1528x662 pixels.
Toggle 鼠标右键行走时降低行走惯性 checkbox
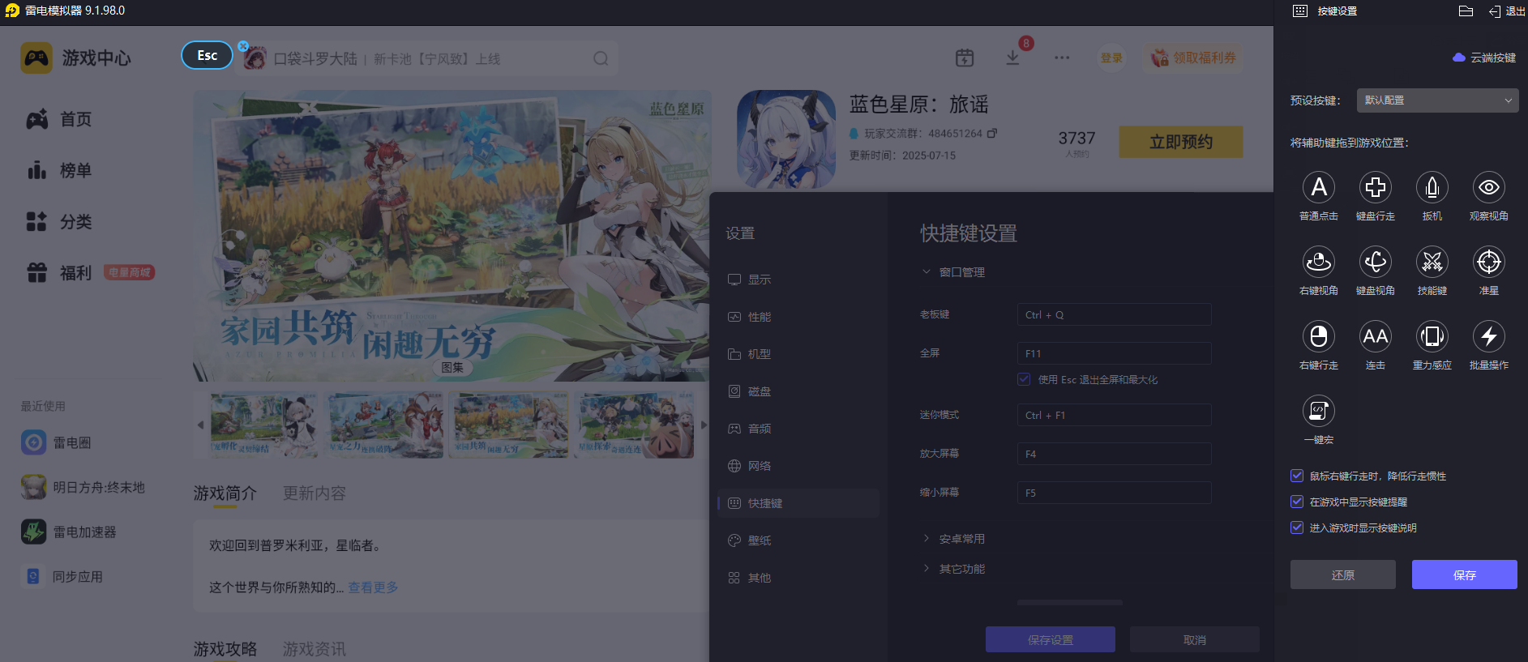click(x=1297, y=476)
